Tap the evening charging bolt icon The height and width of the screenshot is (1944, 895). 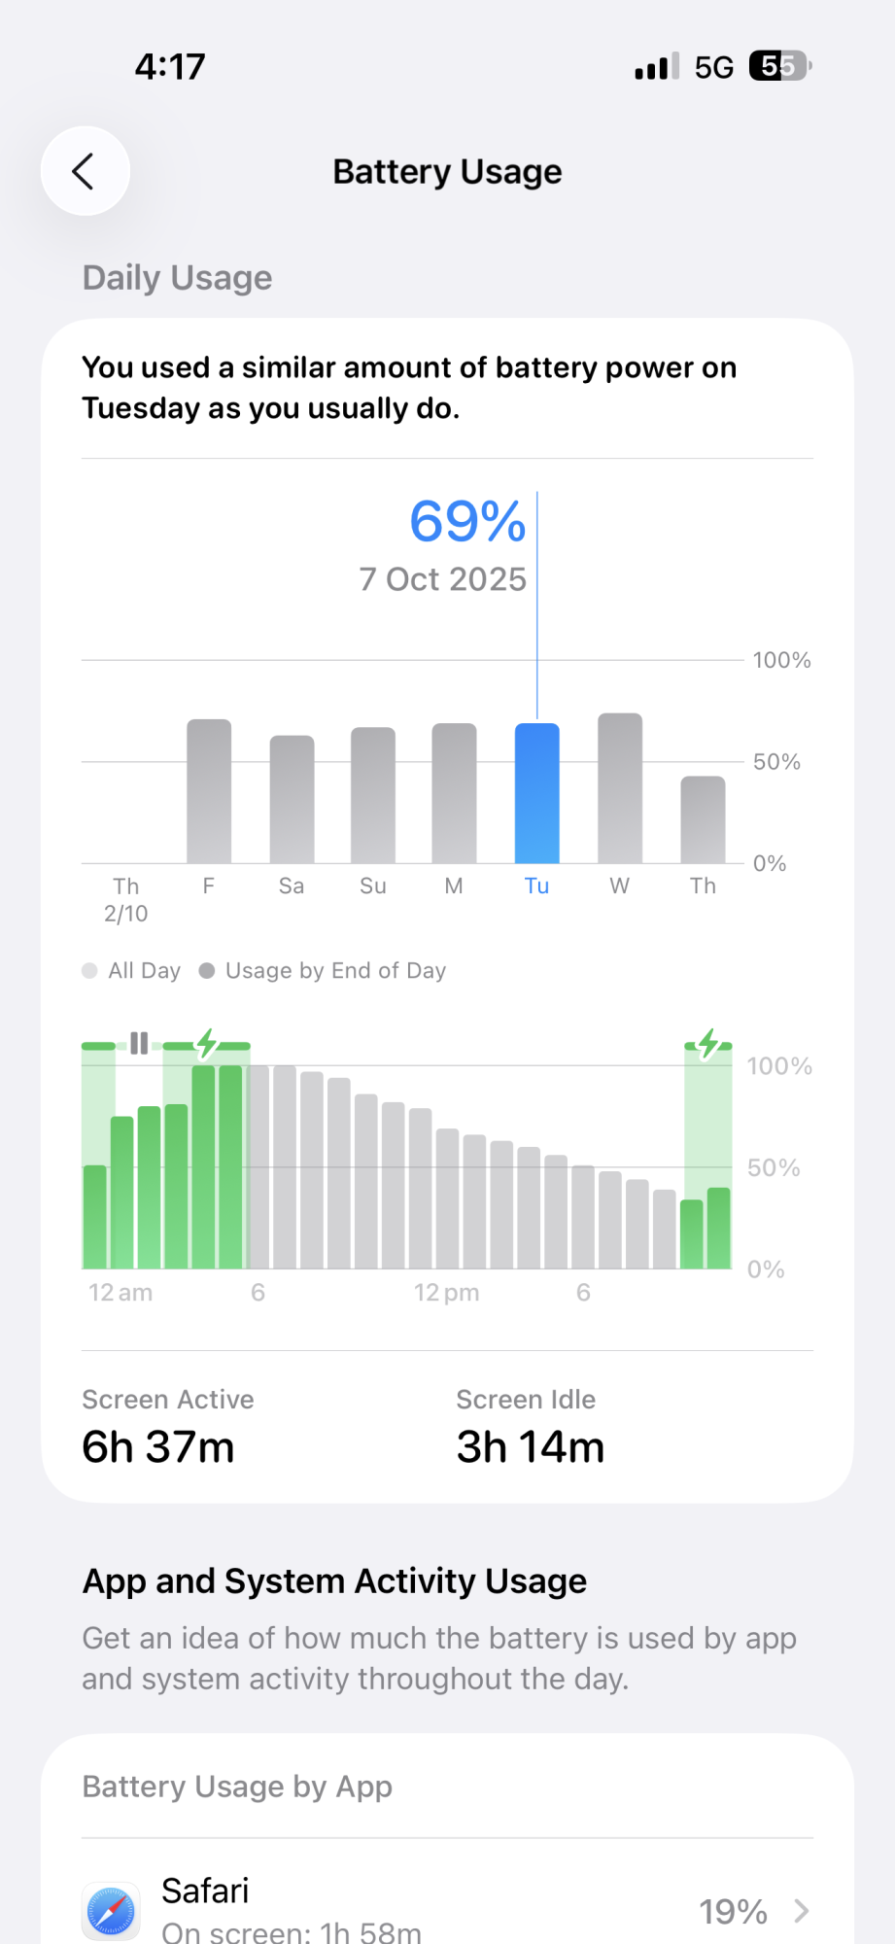708,1043
